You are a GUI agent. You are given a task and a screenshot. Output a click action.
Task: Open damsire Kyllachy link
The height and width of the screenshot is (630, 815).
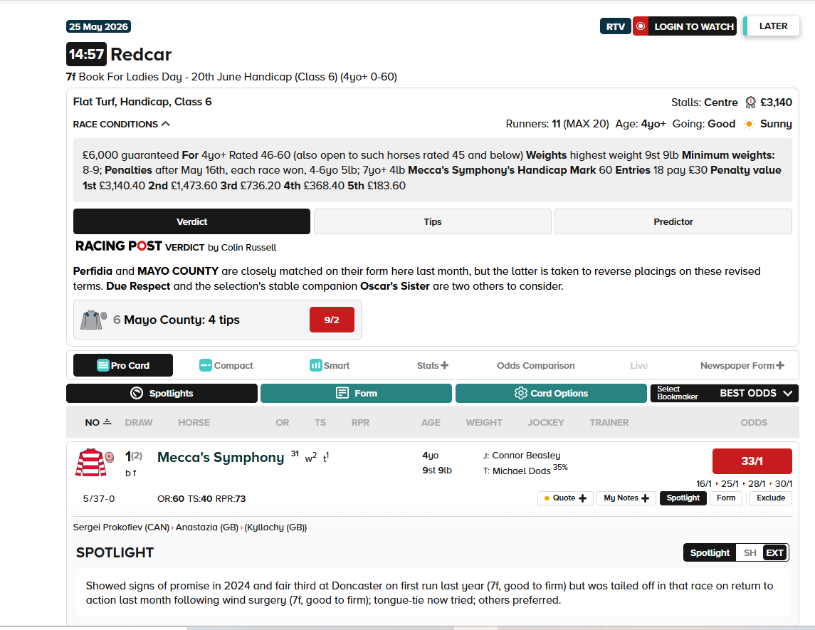click(275, 527)
